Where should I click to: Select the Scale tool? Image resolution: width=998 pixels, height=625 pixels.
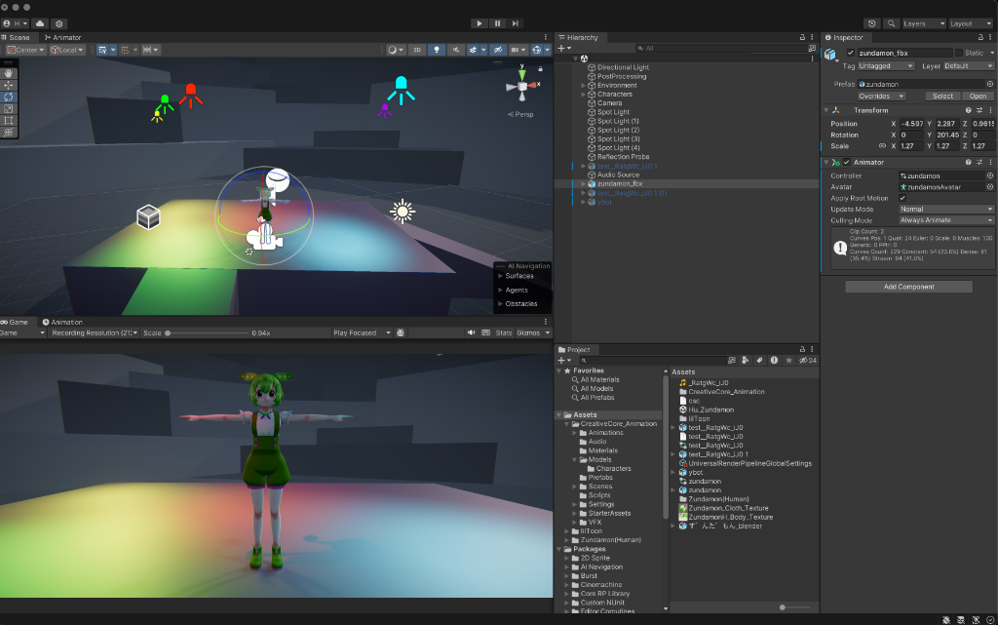8,109
